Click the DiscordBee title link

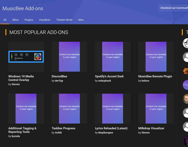[x=59, y=76]
